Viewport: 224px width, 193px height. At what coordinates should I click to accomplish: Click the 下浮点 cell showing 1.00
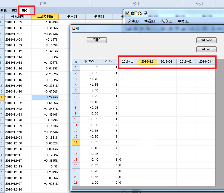click(x=89, y=183)
